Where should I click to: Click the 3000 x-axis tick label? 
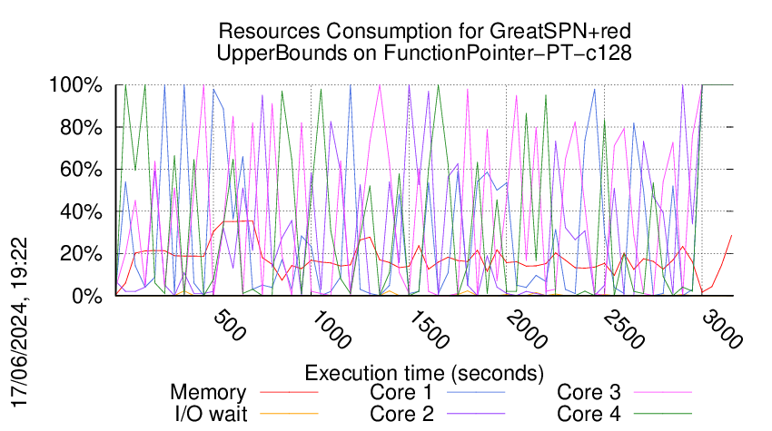click(722, 329)
